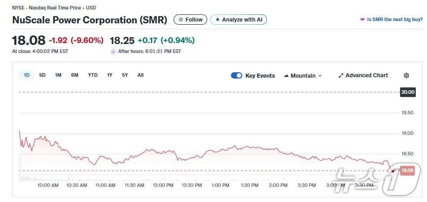Switch chart to 1Y range
Image resolution: width=427 pixels, height=202 pixels.
(109, 75)
